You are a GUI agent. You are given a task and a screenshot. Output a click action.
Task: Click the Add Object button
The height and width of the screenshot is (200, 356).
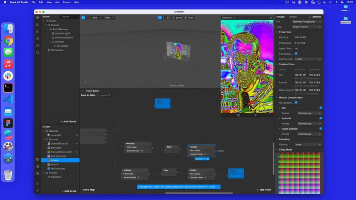point(68,122)
